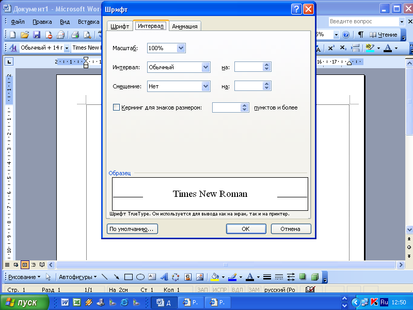The width and height of the screenshot is (413, 310).
Task: Cancel dialog with Отмена button
Action: [291, 229]
